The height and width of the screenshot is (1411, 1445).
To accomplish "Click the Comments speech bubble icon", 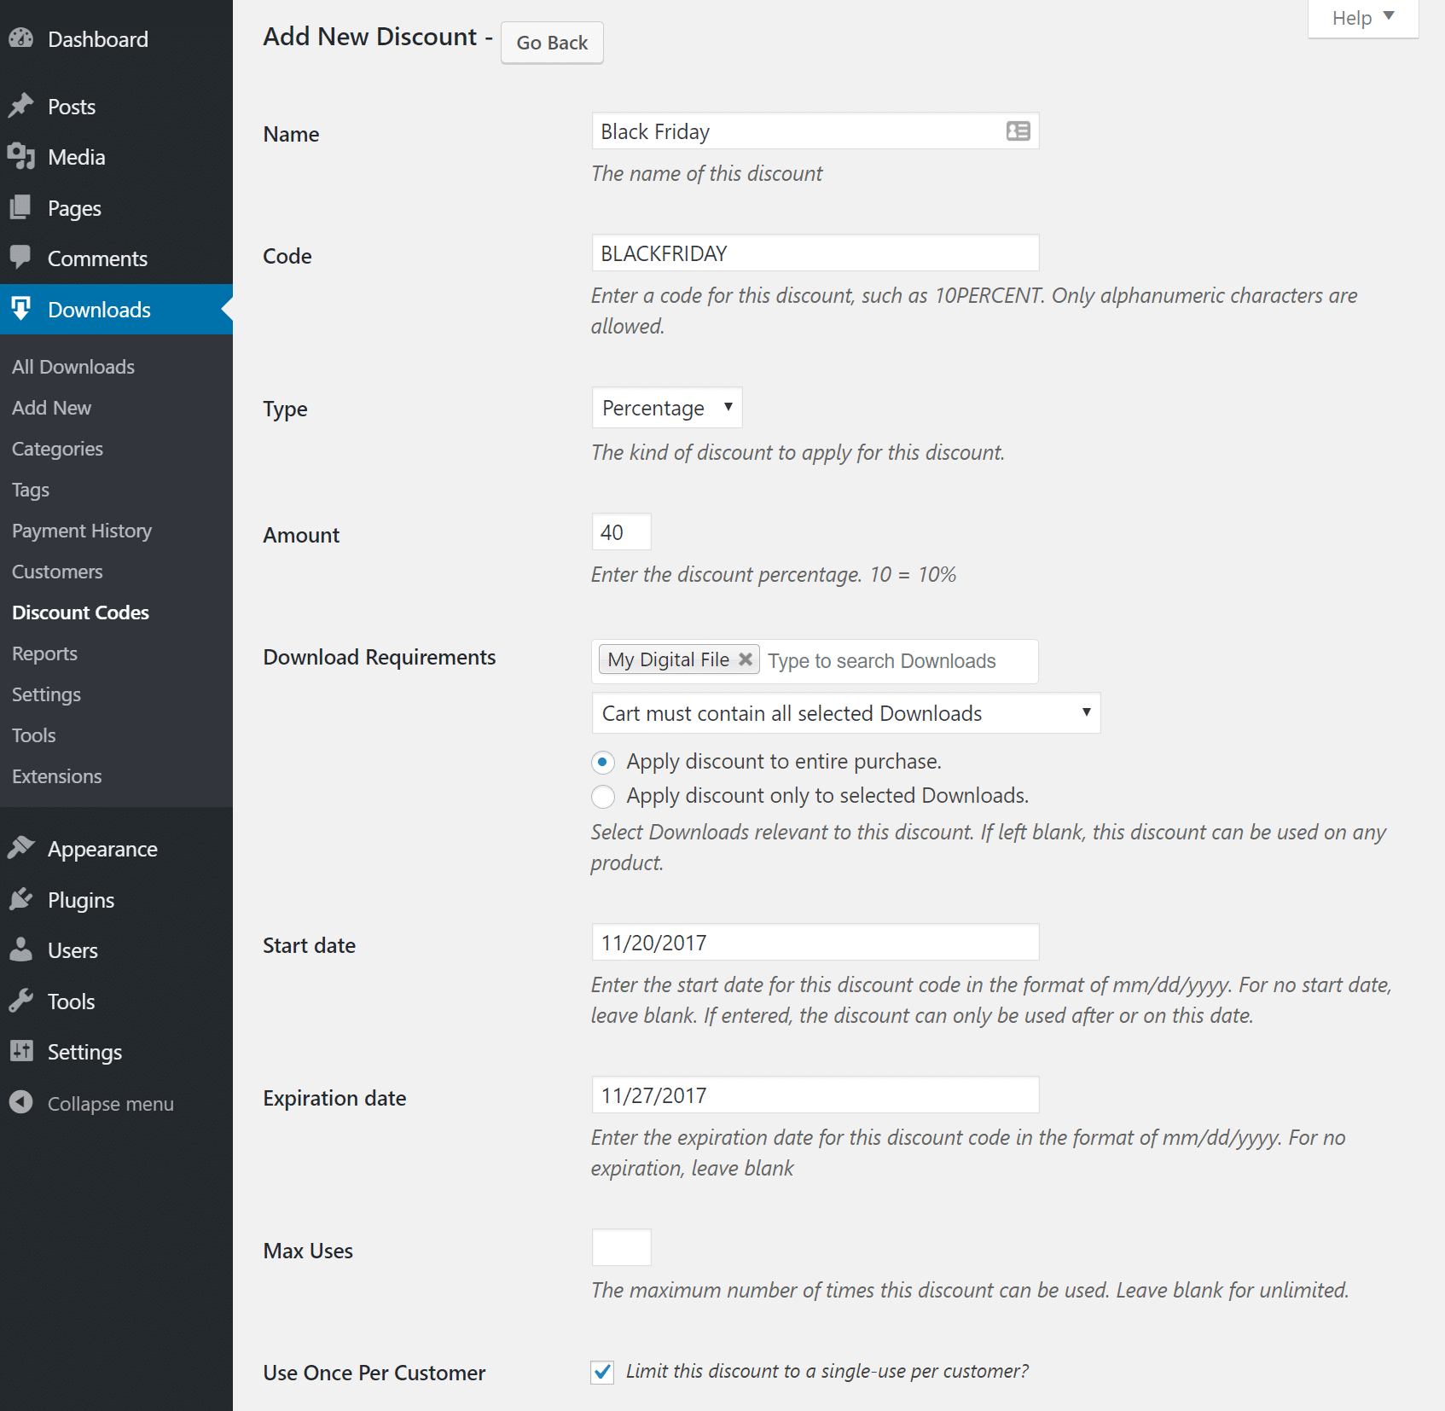I will tap(21, 257).
